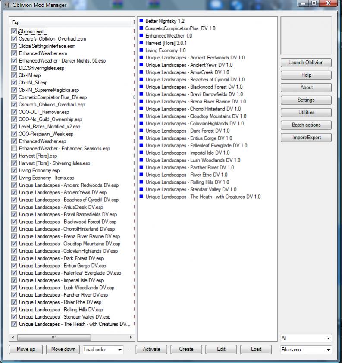This screenshot has height=363, width=342.
Task: Enable EnhancedWeather - Enhanced Seasons.esp checkbox
Action: click(14, 149)
